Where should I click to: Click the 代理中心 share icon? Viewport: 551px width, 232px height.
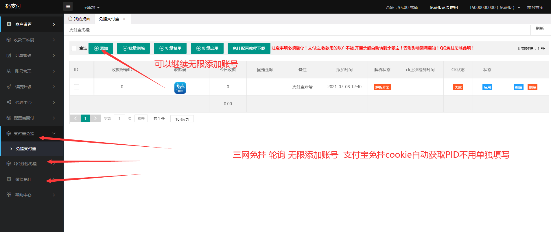(x=9, y=102)
